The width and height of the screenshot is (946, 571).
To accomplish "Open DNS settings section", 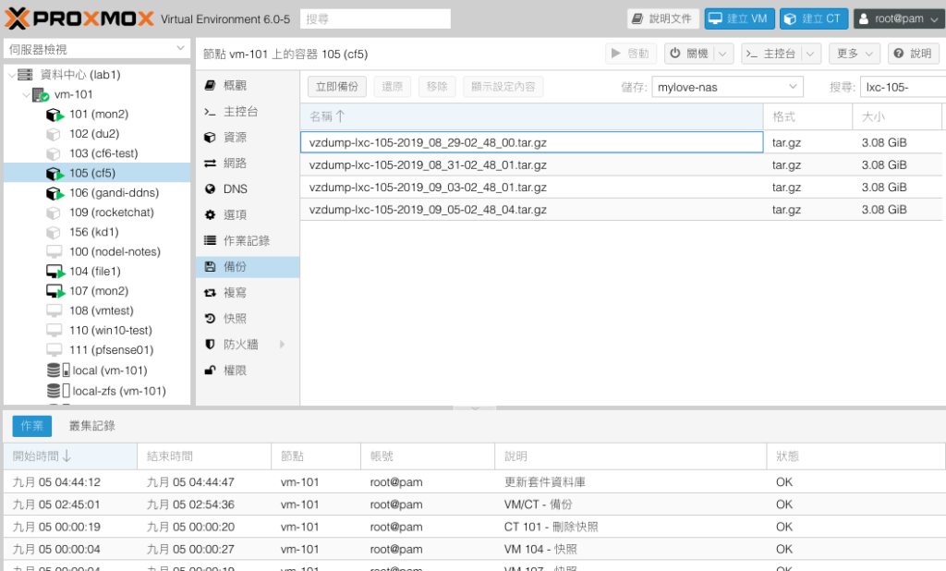I will click(248, 188).
